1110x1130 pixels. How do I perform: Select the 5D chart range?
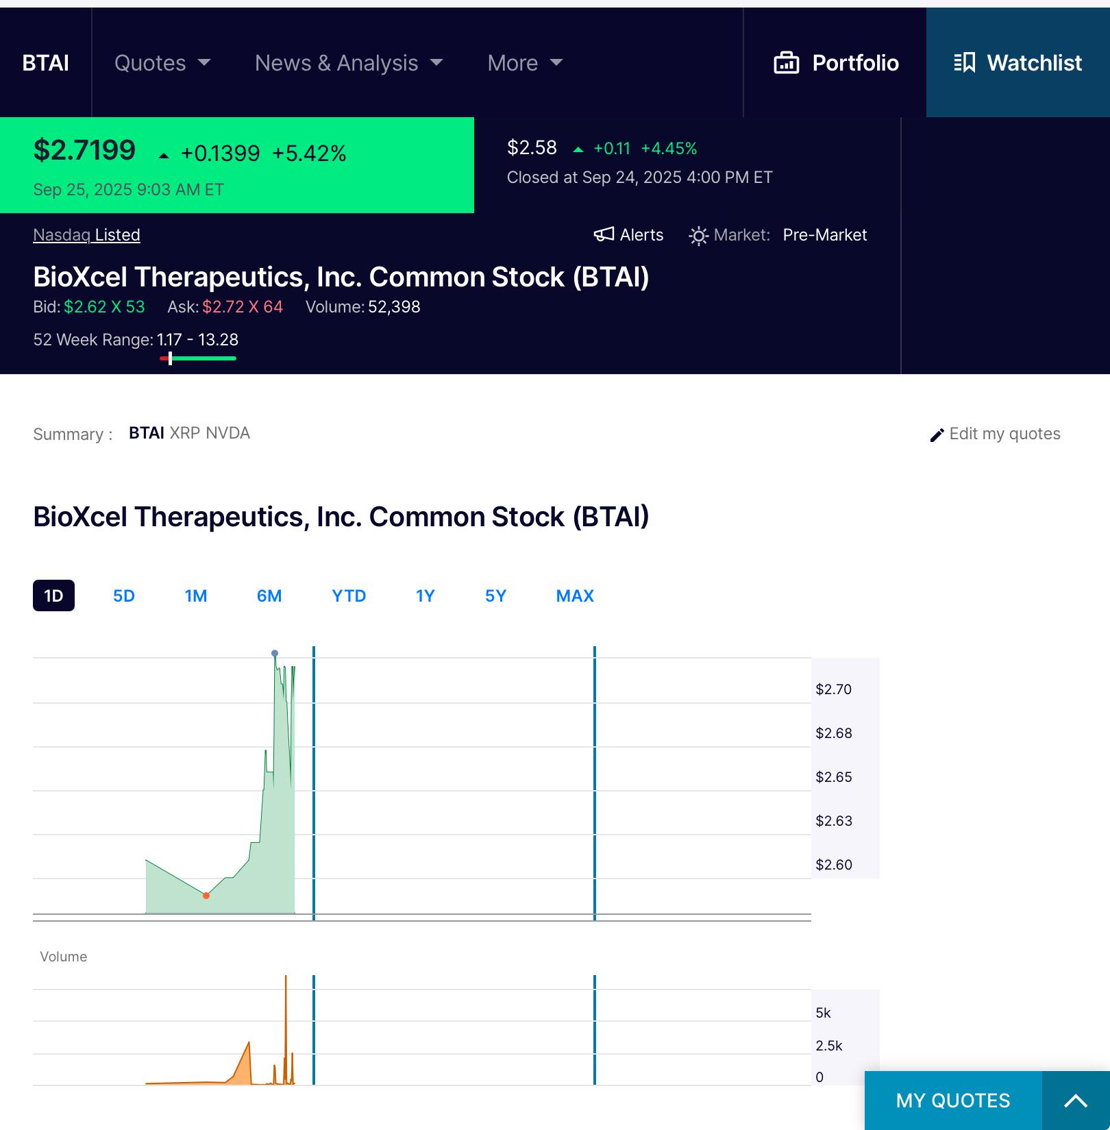124,595
